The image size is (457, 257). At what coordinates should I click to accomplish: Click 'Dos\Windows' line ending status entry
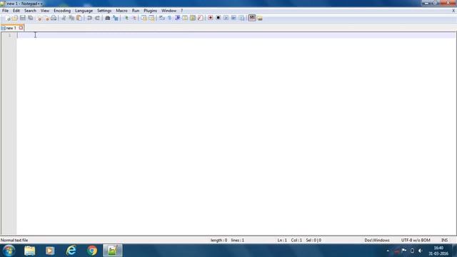[x=377, y=240]
